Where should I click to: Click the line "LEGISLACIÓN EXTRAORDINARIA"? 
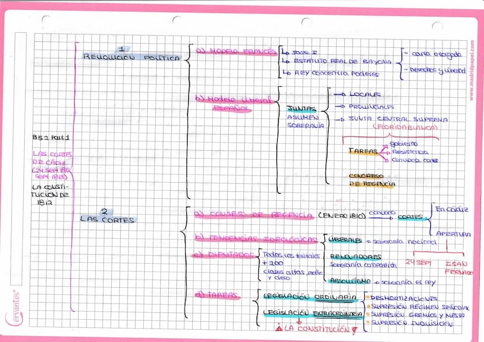pos(312,313)
